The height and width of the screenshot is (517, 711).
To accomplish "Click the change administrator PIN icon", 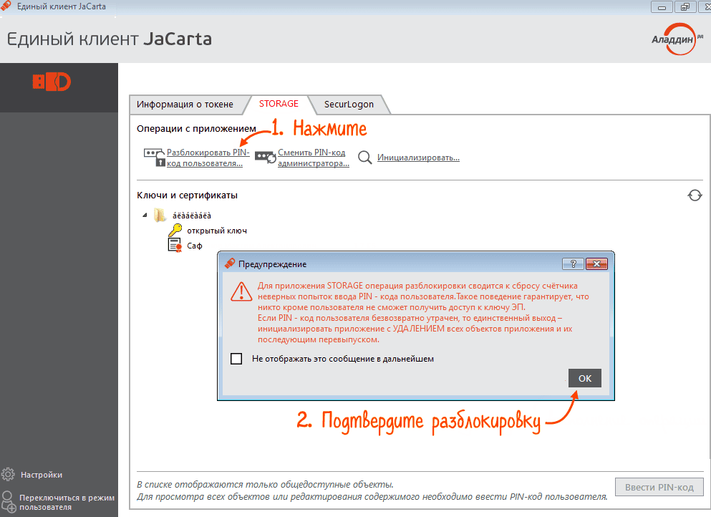I will [x=266, y=158].
